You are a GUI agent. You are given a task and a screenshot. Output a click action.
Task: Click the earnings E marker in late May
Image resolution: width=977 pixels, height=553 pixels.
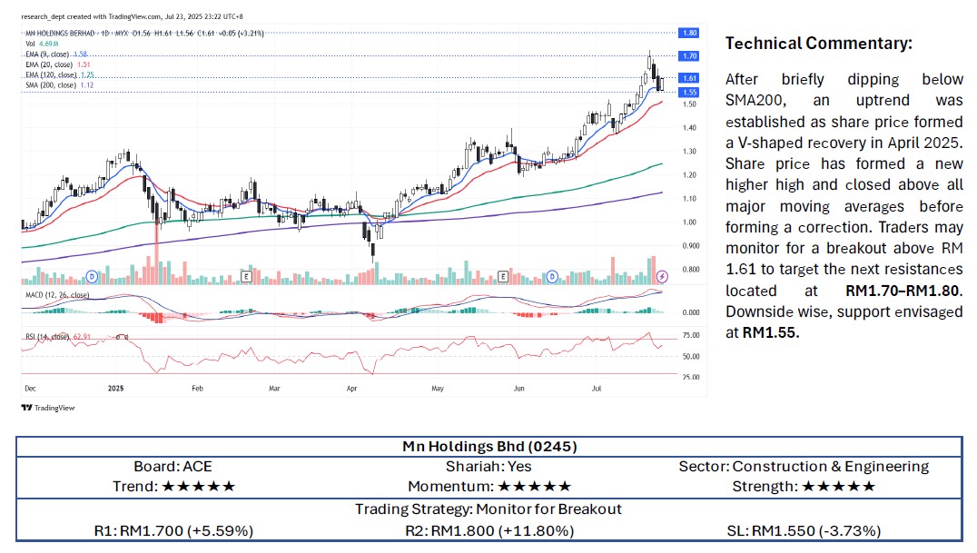tap(503, 276)
